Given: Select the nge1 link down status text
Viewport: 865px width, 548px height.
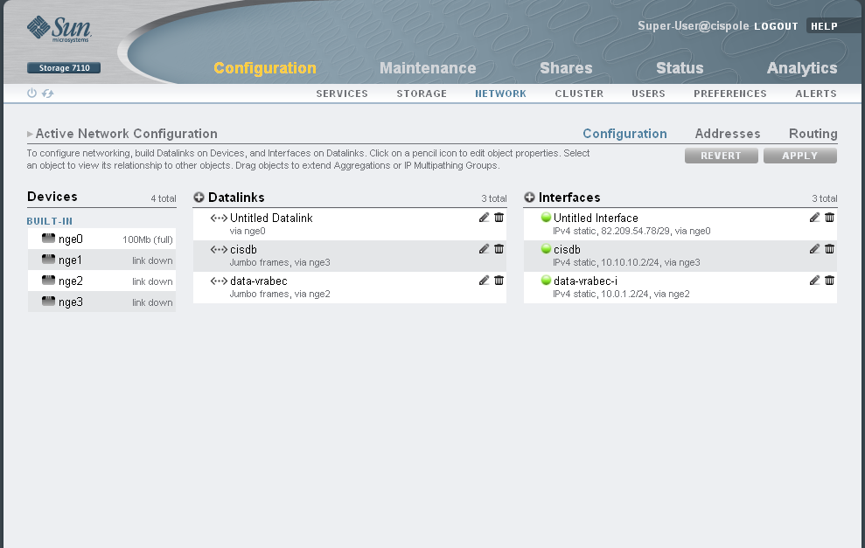Looking at the screenshot, I should pos(152,260).
